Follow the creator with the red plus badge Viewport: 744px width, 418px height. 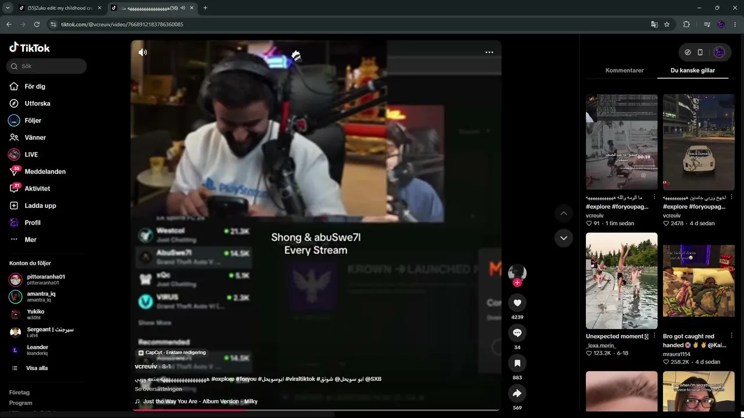click(x=517, y=283)
